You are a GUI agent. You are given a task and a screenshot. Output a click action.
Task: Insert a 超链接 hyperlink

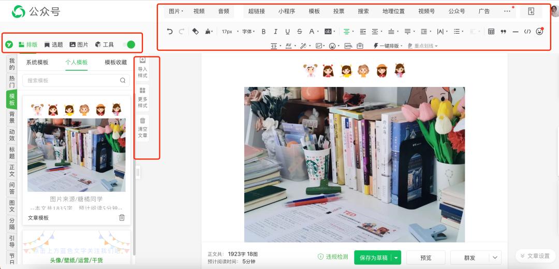256,11
